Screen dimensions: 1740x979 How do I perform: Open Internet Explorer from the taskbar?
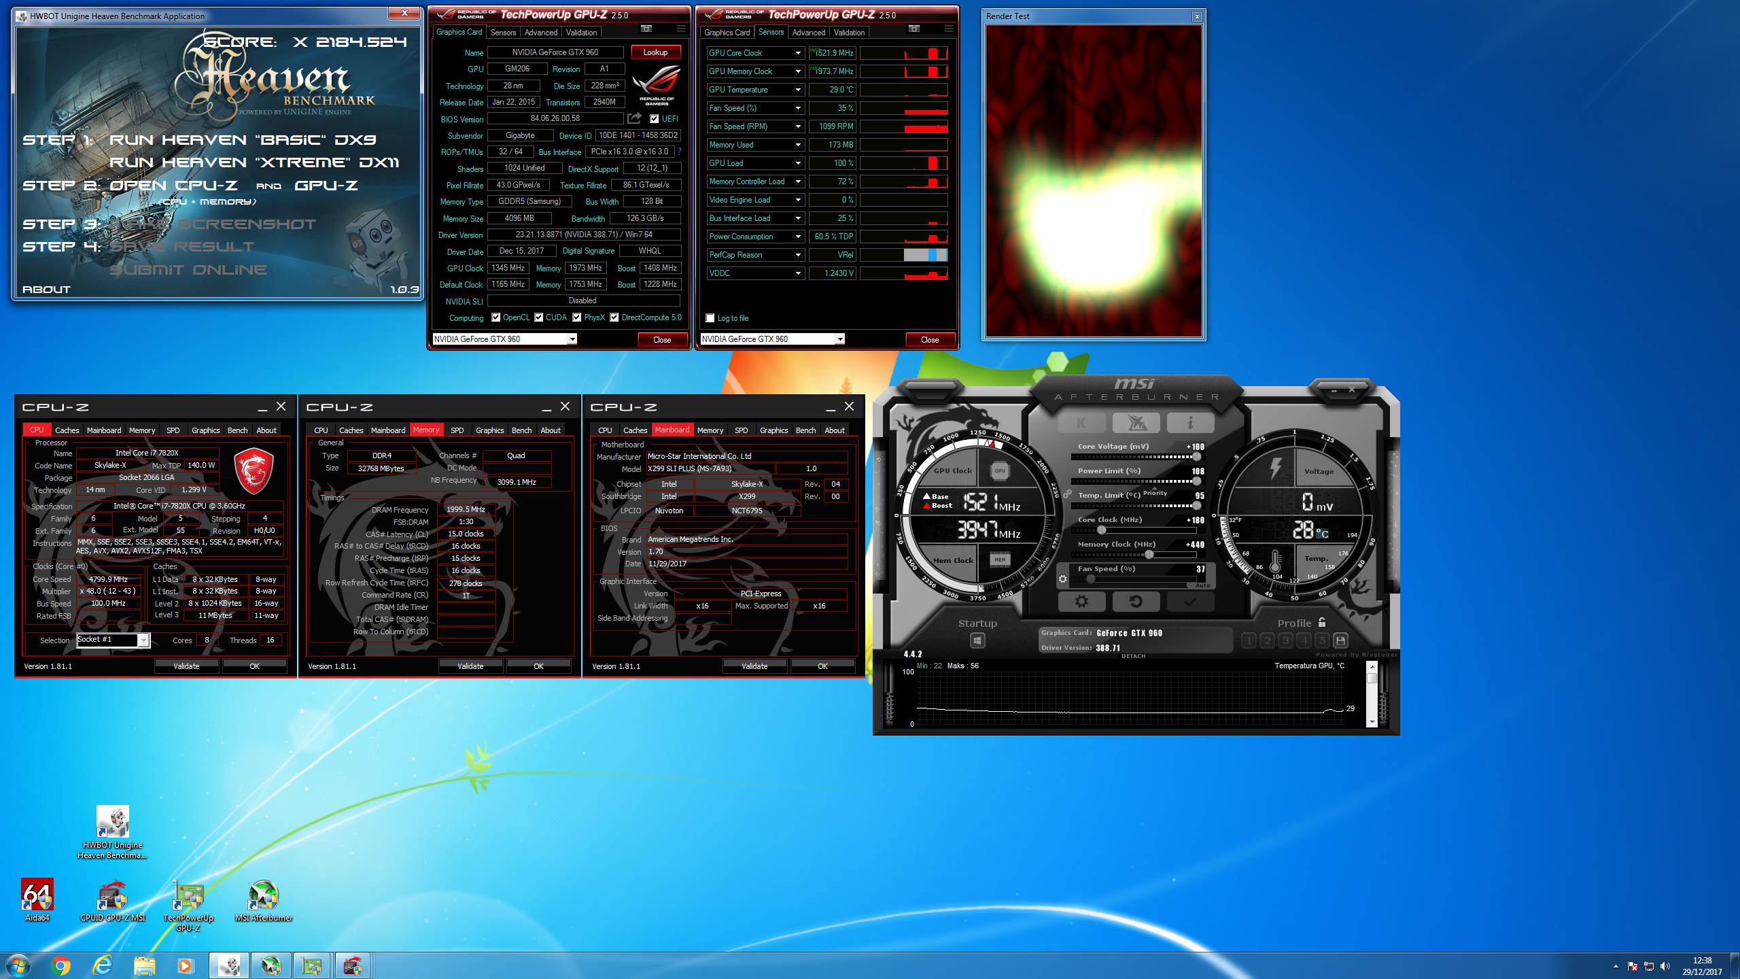click(x=103, y=965)
